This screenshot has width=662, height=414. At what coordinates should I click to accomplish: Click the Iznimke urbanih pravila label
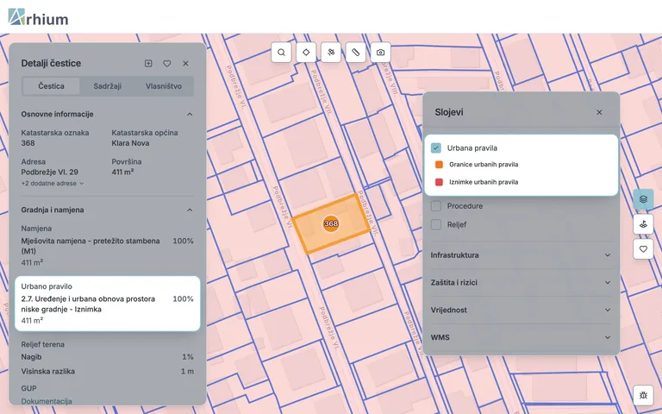[x=484, y=182]
